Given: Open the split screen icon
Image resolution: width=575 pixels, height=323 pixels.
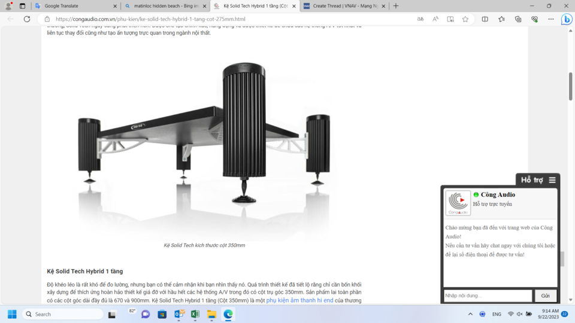Looking at the screenshot, I should coord(485,19).
